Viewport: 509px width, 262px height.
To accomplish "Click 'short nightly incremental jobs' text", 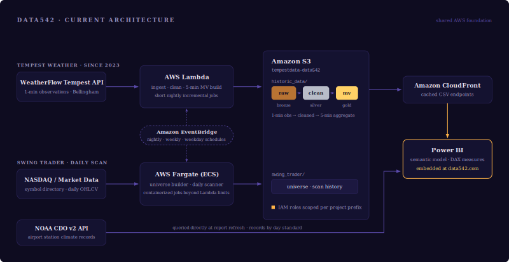I will pyautogui.click(x=186, y=96).
